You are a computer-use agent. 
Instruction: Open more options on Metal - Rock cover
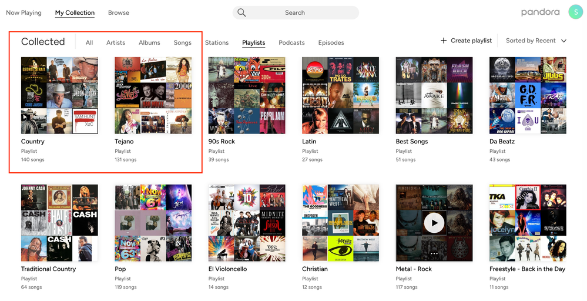(434, 253)
